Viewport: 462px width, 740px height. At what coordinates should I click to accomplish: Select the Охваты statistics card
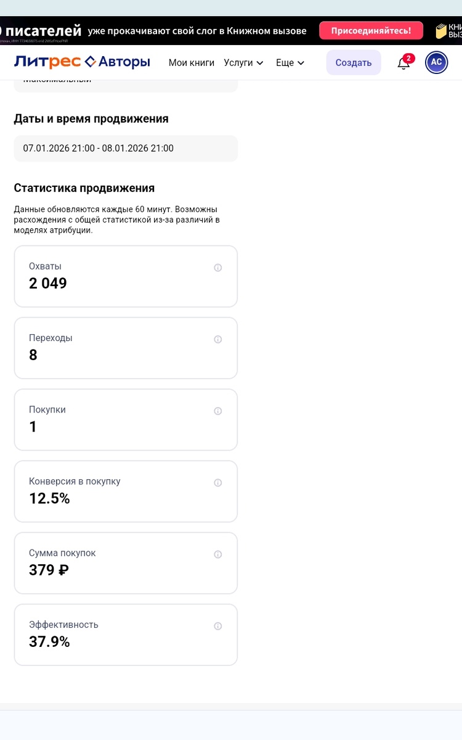(x=126, y=276)
